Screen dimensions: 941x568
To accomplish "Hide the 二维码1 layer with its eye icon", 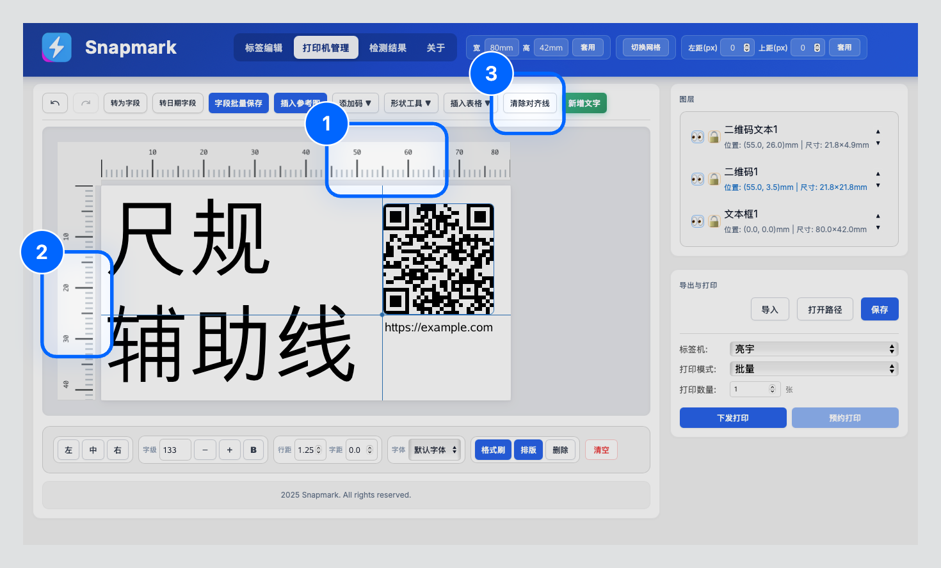I will coord(698,179).
